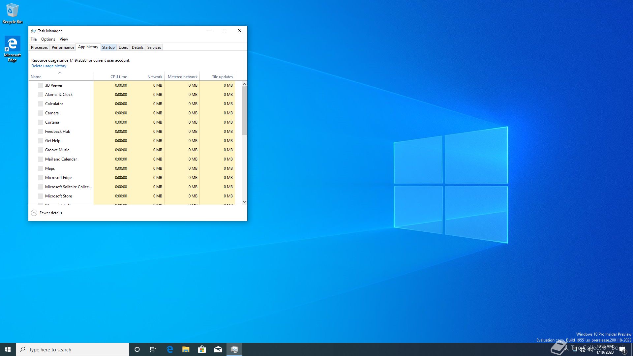Click the Cortana circle taskbar icon
Viewport: 633px width, 356px height.
[x=137, y=349]
